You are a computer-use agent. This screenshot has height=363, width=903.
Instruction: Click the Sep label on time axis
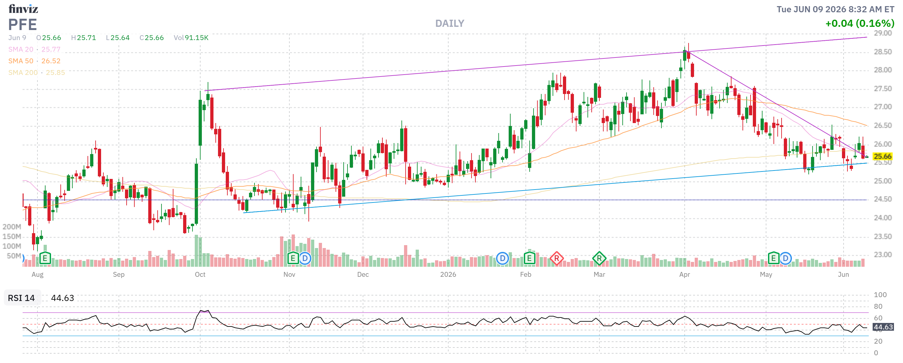point(119,275)
